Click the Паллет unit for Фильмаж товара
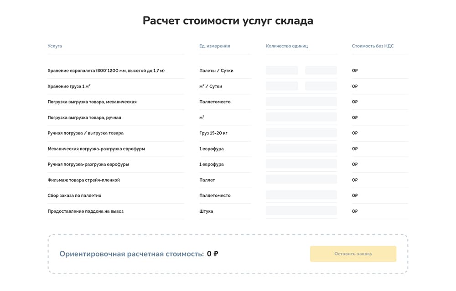The width and height of the screenshot is (456, 291). (x=207, y=180)
